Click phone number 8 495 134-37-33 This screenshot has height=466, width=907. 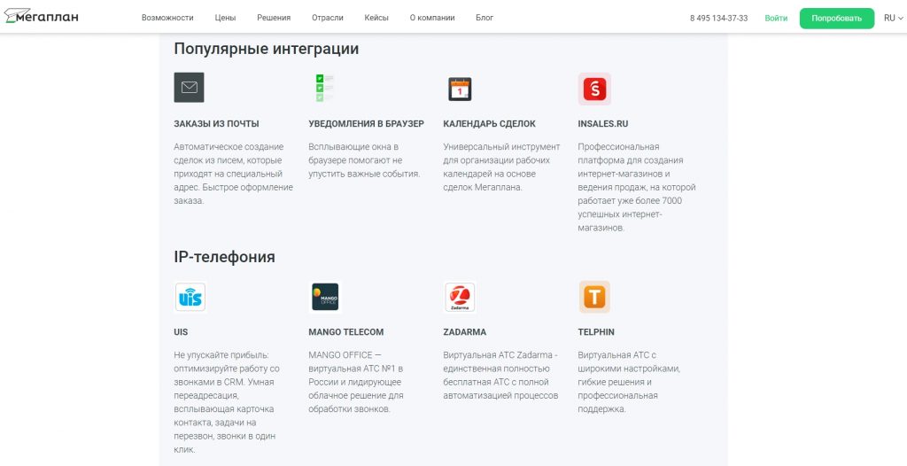coord(718,19)
